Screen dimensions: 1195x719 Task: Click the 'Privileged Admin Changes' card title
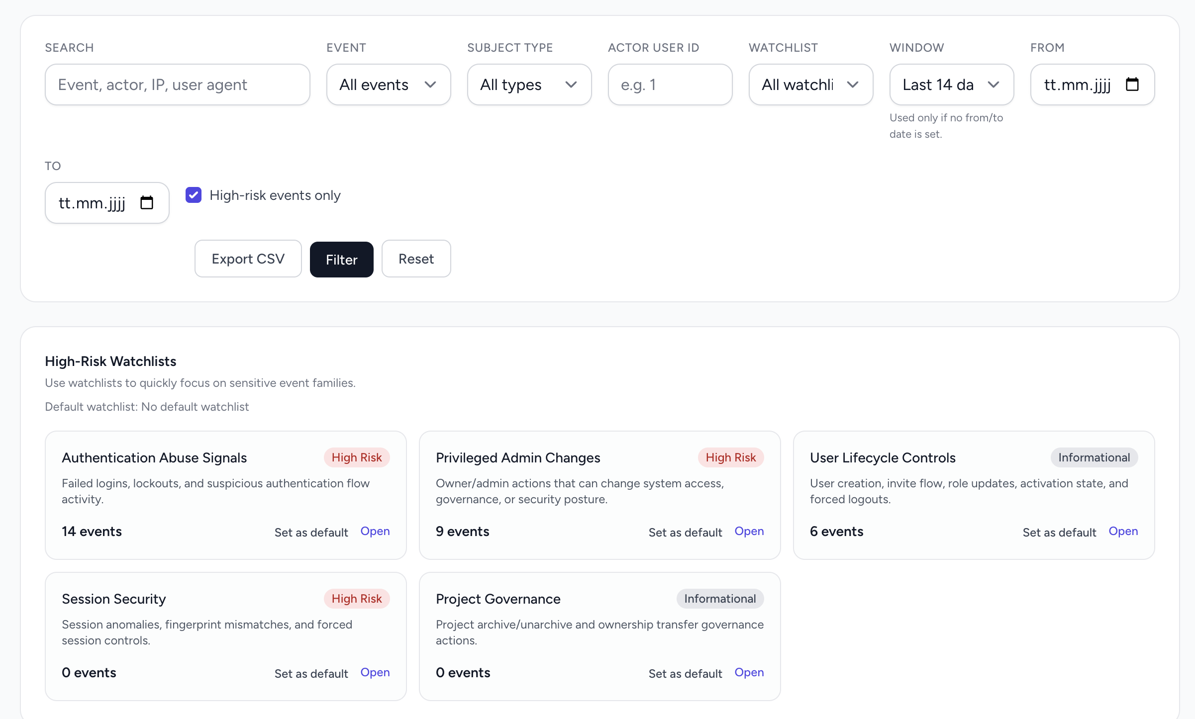518,457
